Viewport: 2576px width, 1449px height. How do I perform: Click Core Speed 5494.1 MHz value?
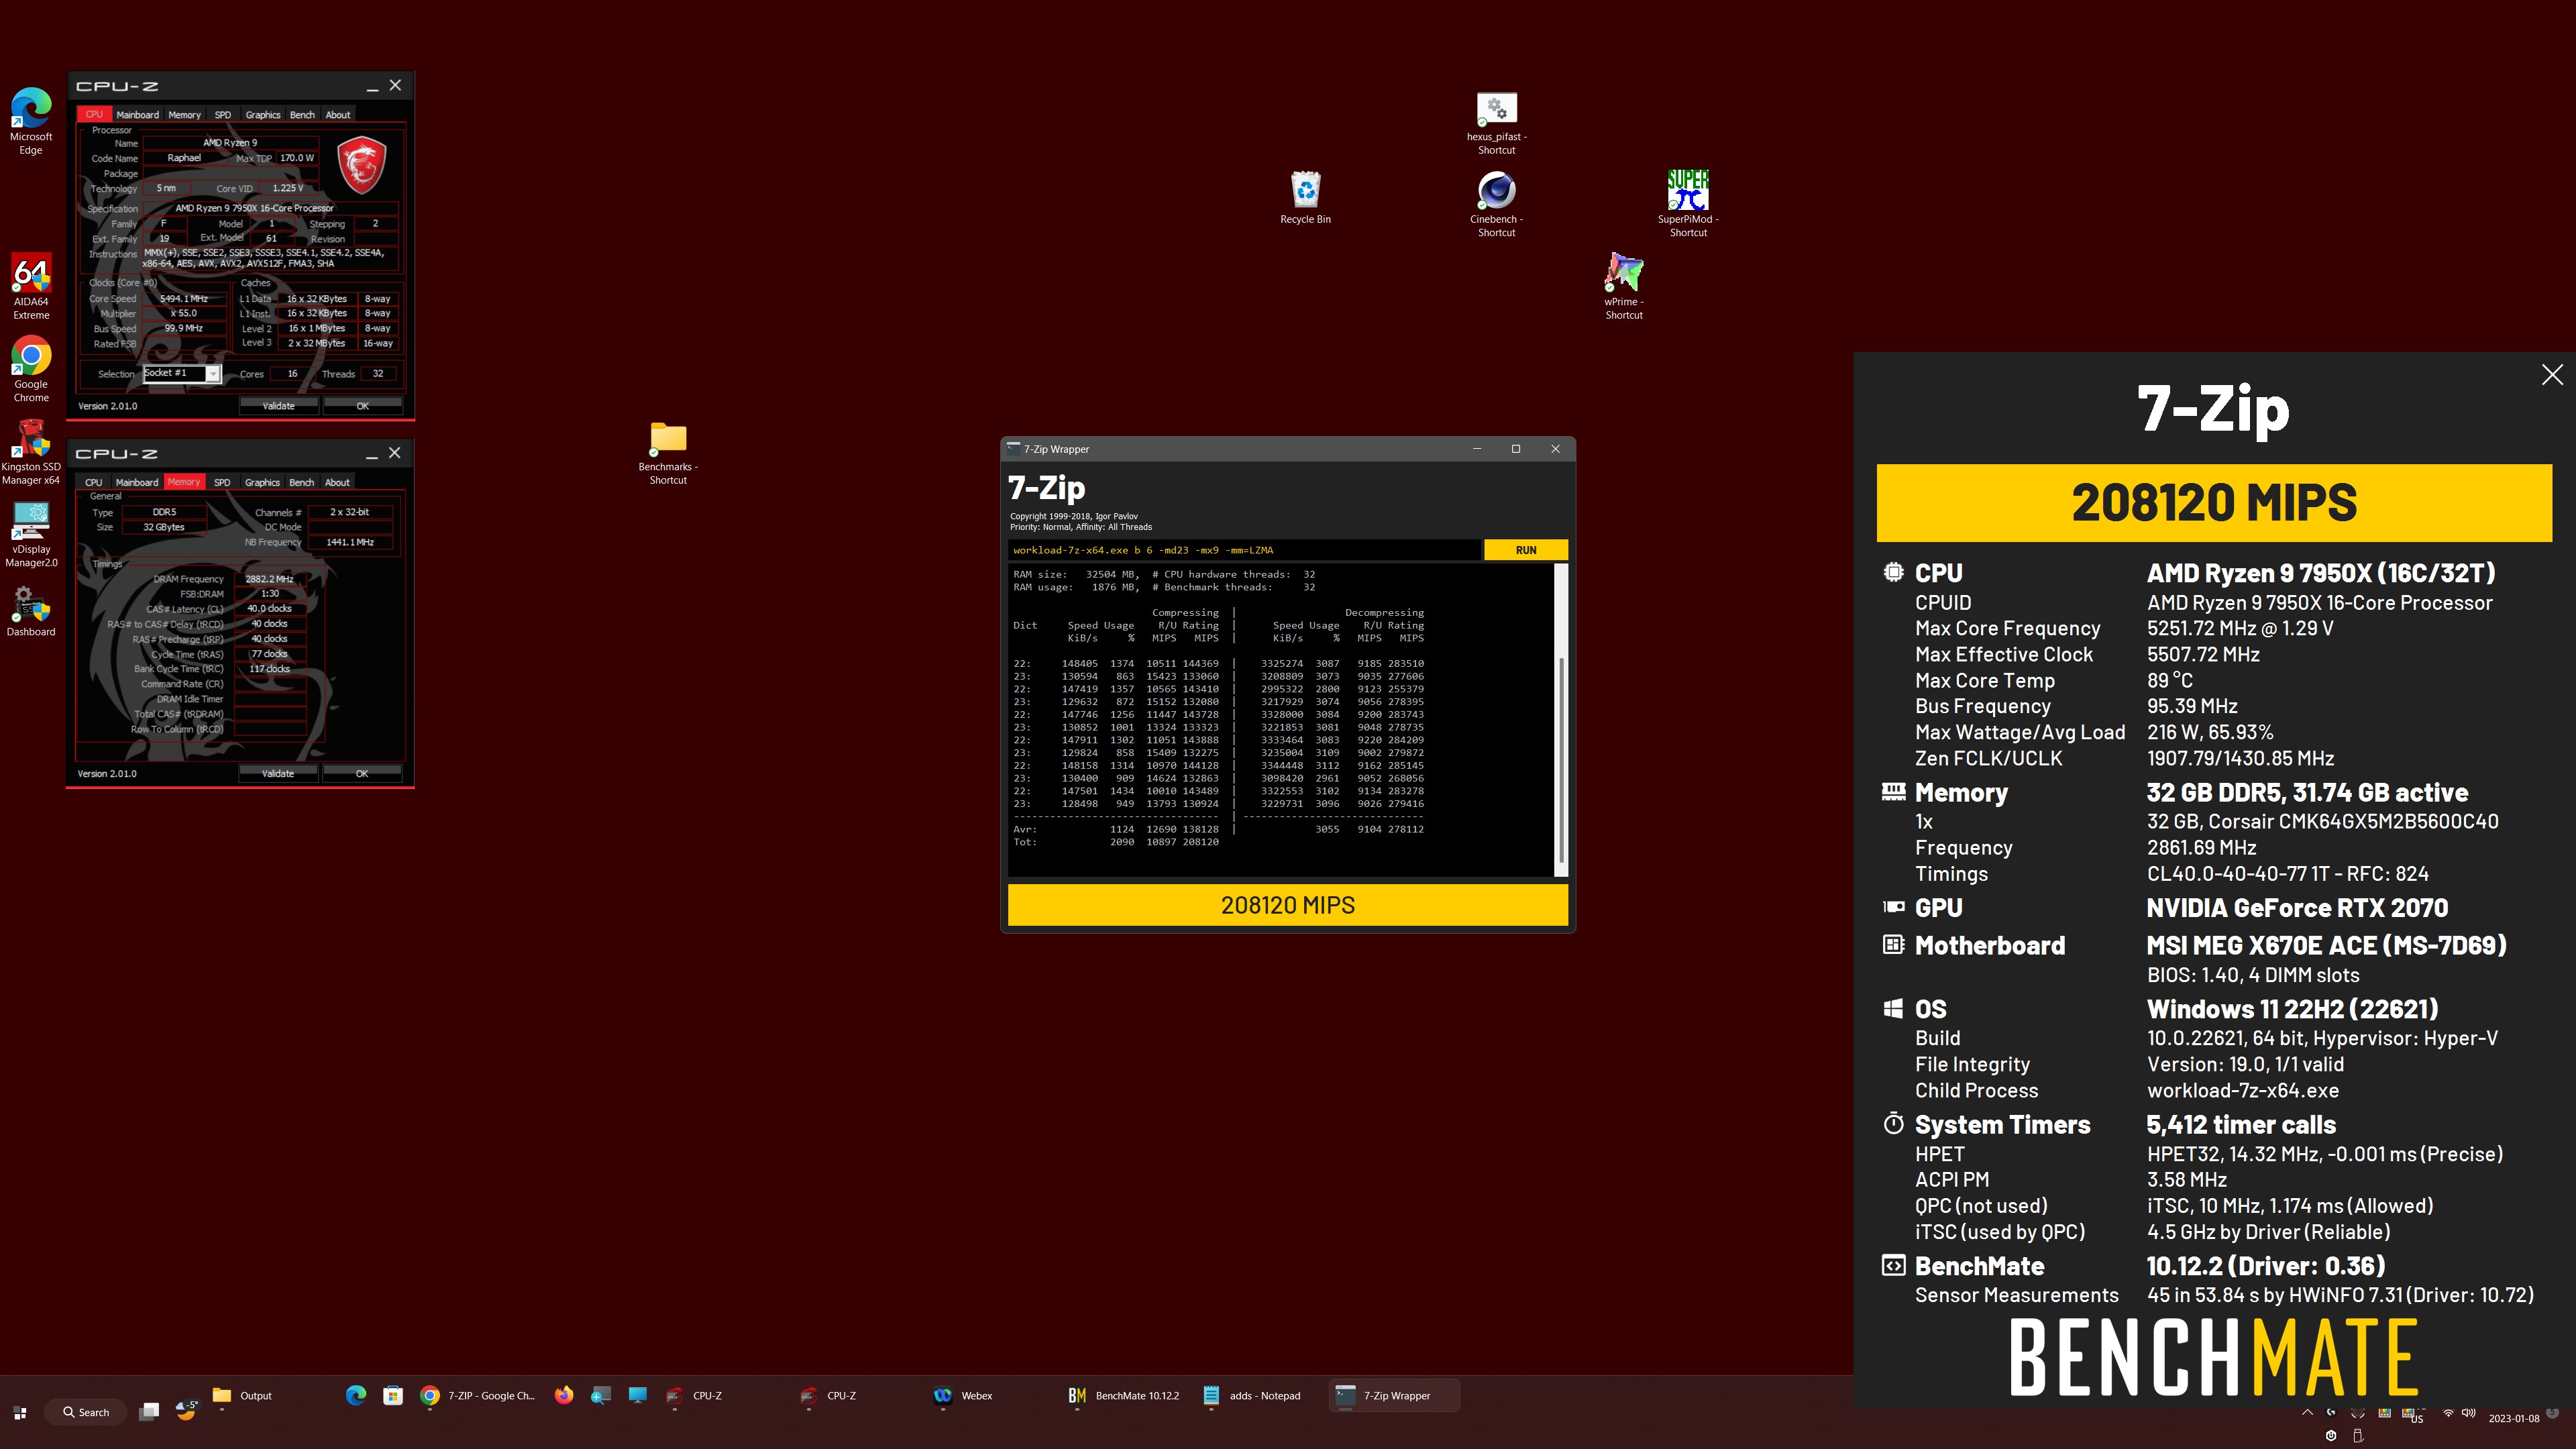[x=184, y=299]
